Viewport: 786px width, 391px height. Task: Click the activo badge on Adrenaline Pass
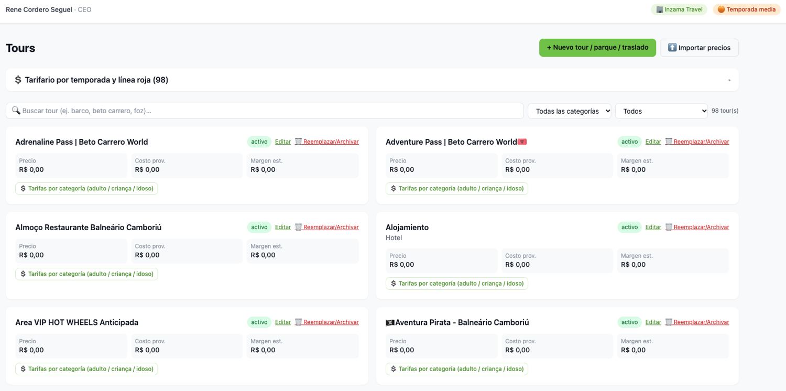coord(259,142)
